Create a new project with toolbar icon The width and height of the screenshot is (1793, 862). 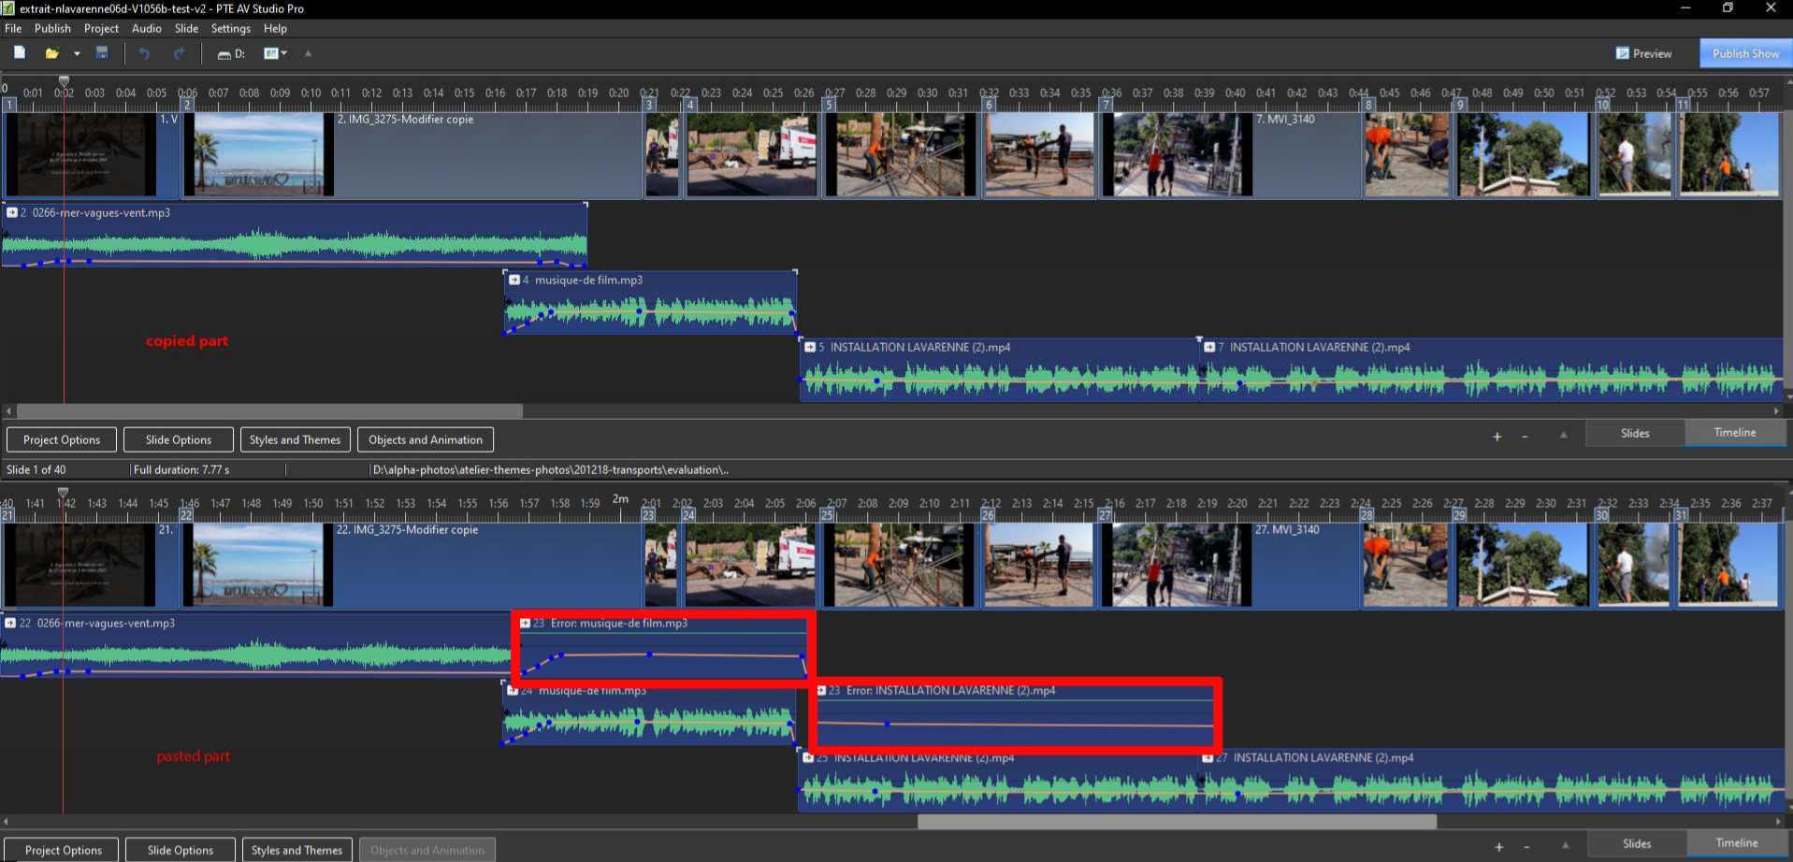19,53
